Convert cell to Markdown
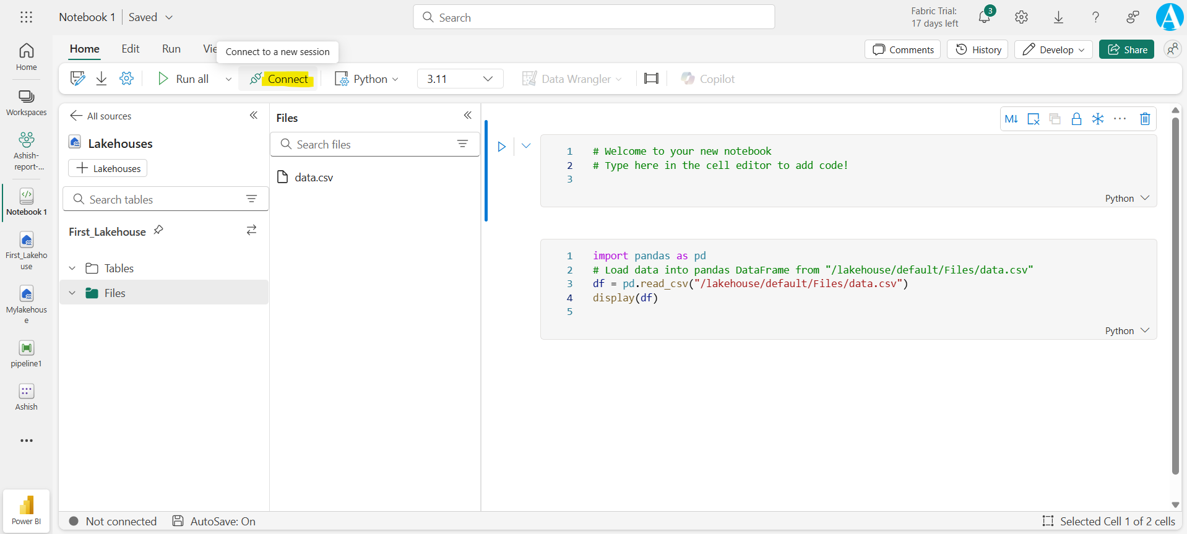Image resolution: width=1187 pixels, height=534 pixels. pyautogui.click(x=1011, y=119)
